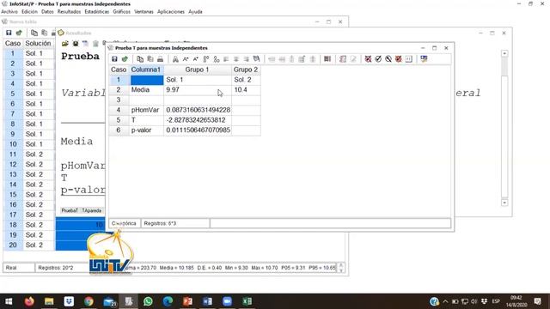Switch to the PruebaT tab in Resultados

click(x=70, y=210)
